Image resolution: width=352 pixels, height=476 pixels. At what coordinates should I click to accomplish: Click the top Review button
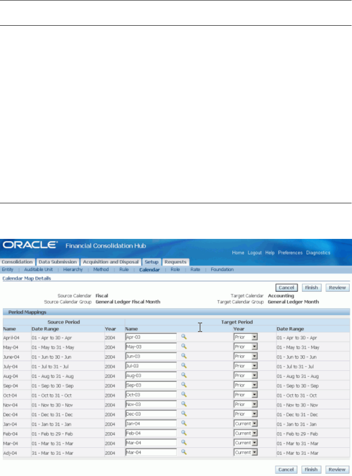pyautogui.click(x=338, y=288)
